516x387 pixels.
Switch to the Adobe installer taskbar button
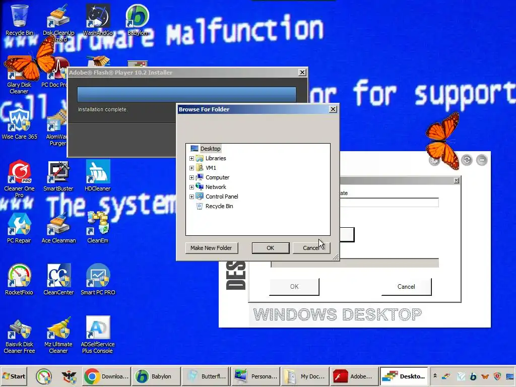[x=355, y=376]
